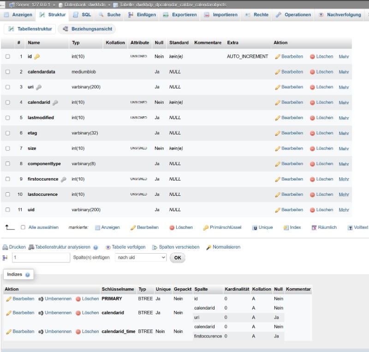
Task: Switch to the SQL tab
Action: 82,15
